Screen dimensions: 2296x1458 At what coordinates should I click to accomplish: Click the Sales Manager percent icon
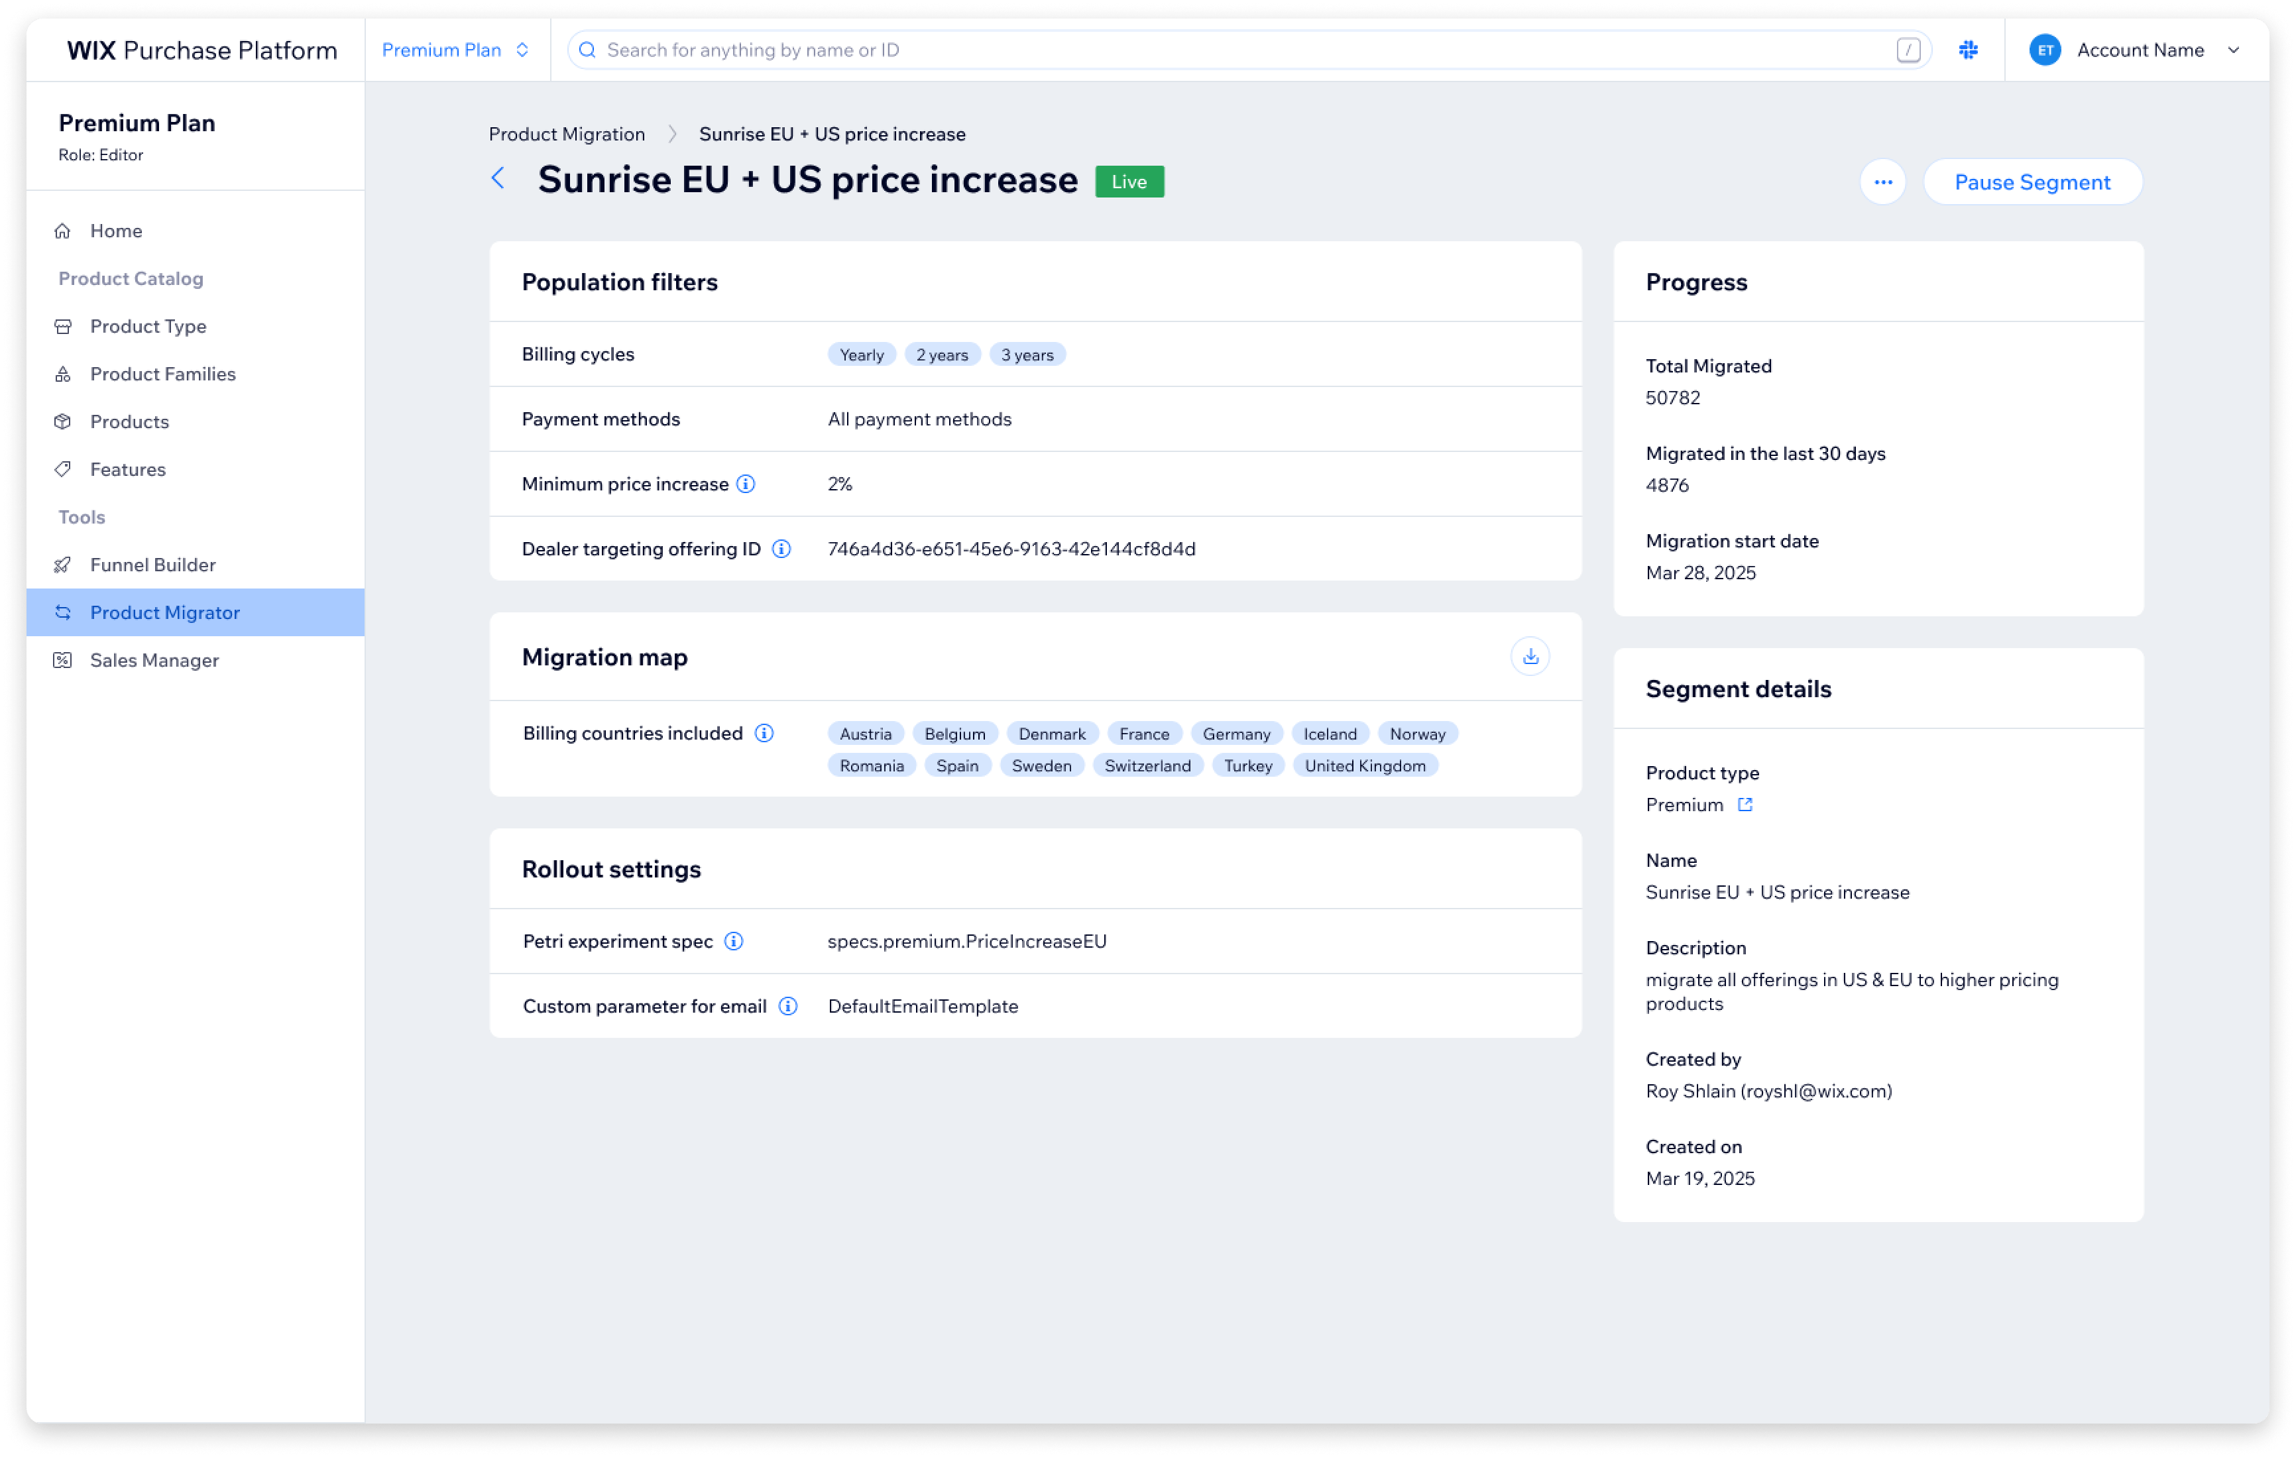tap(63, 660)
